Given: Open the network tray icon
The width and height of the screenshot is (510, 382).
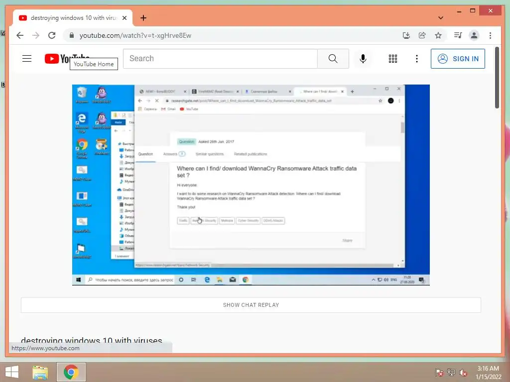Looking at the screenshot, I should (451, 372).
